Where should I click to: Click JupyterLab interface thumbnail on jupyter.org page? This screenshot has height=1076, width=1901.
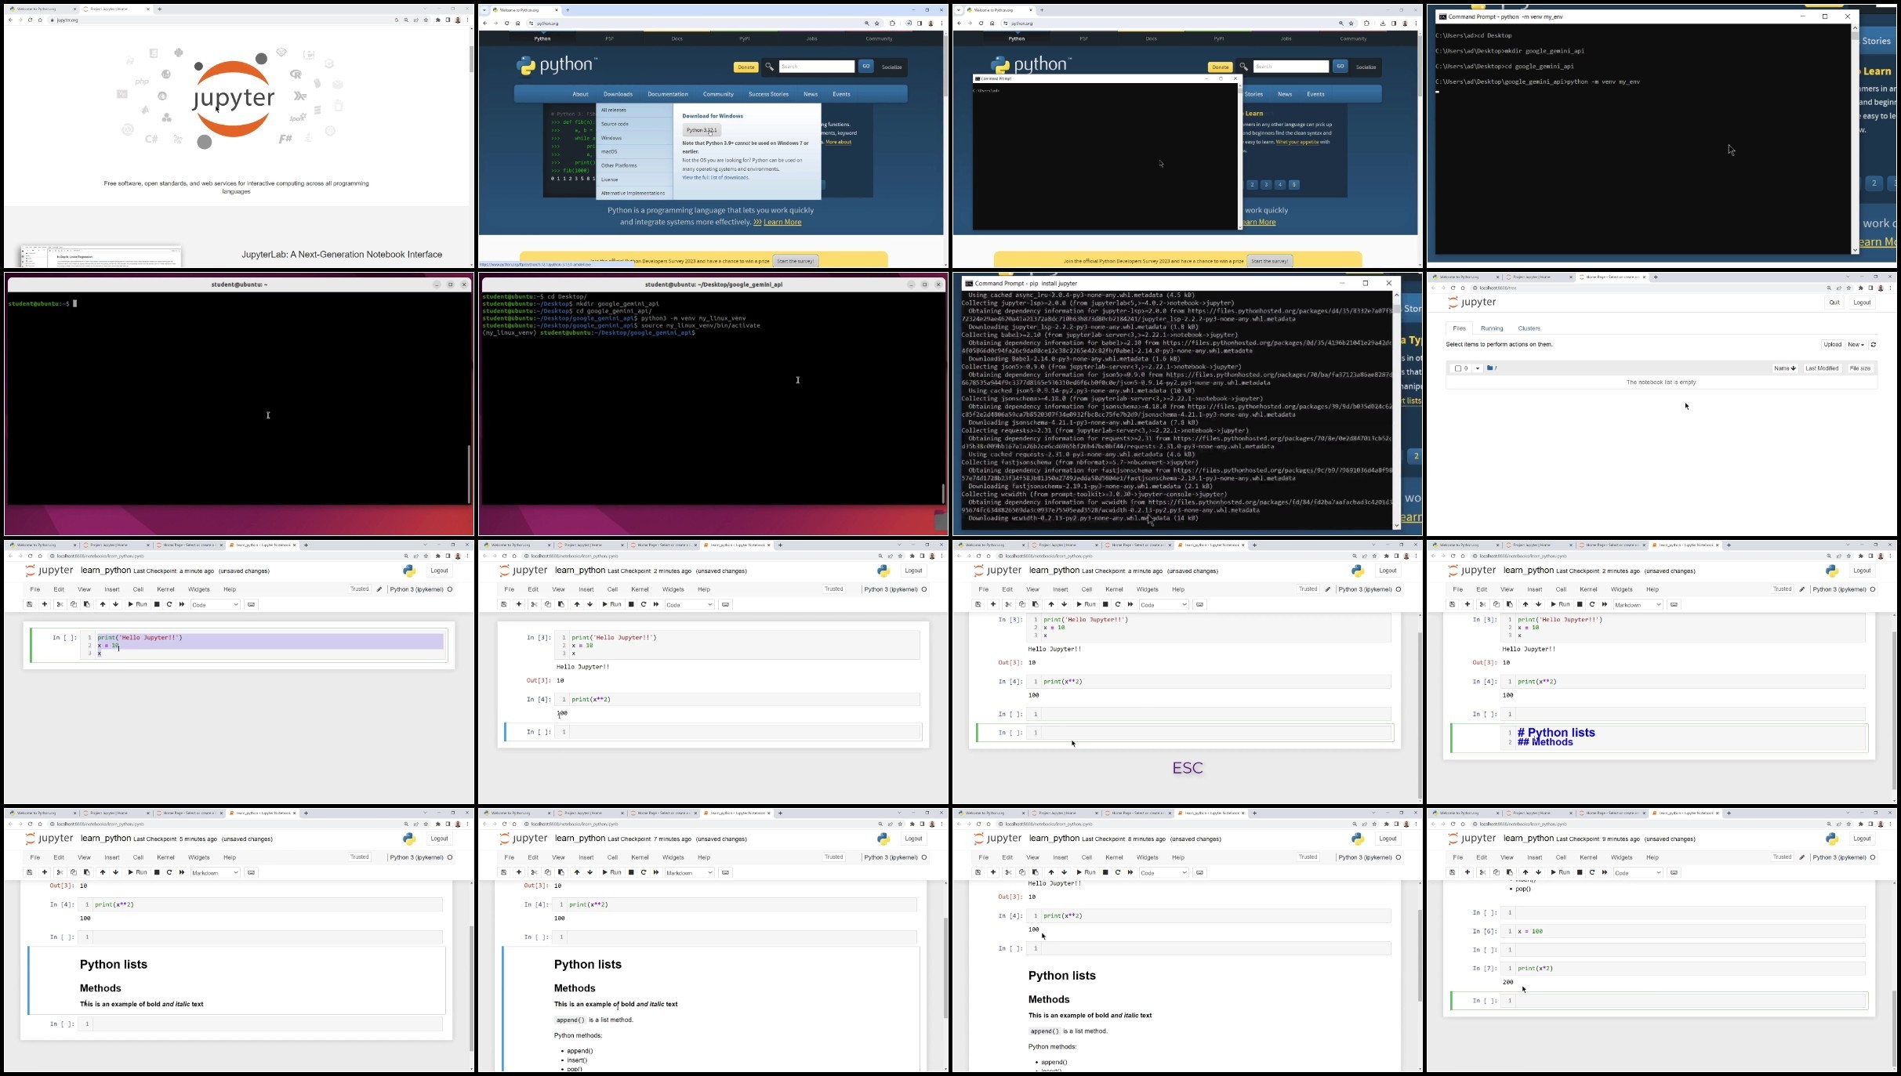point(102,256)
